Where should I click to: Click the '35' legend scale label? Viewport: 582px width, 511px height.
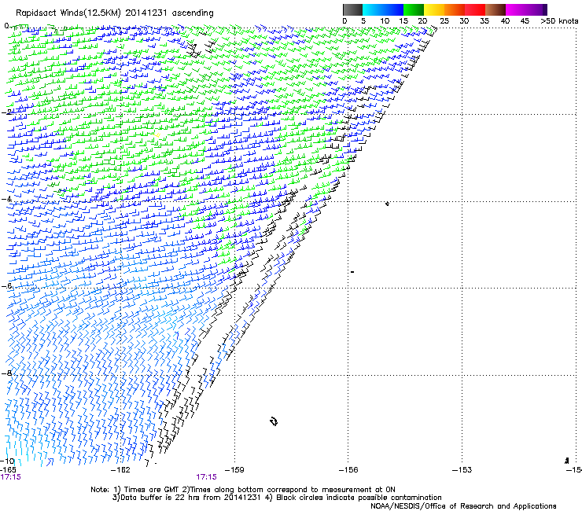pyautogui.click(x=484, y=21)
